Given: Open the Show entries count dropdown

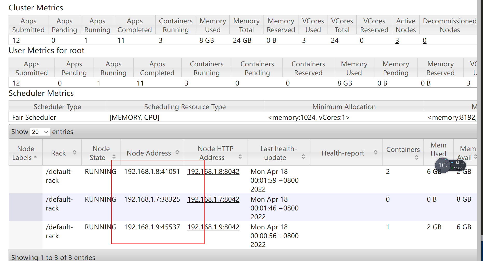Looking at the screenshot, I should tap(40, 132).
